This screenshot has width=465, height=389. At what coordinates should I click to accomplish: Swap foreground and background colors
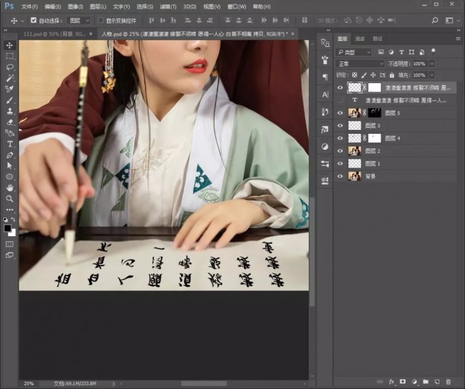[13, 219]
